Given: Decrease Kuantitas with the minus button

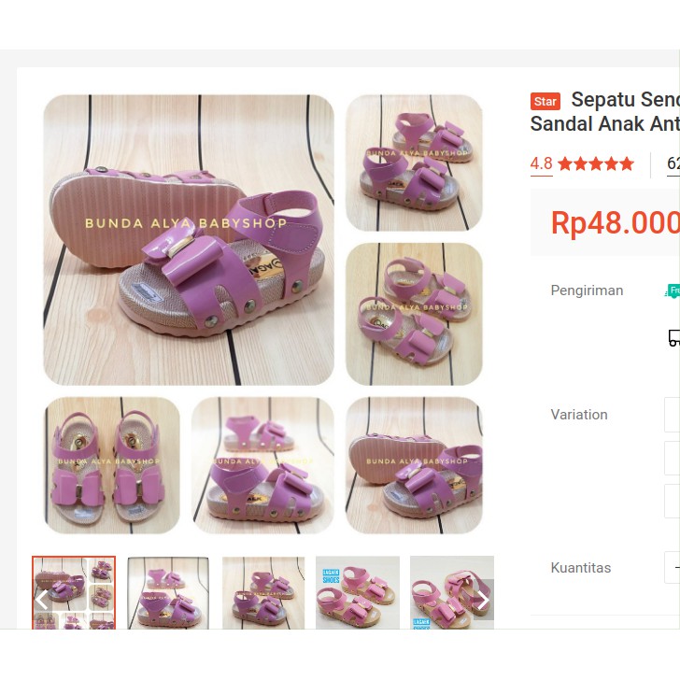Looking at the screenshot, I should (673, 567).
